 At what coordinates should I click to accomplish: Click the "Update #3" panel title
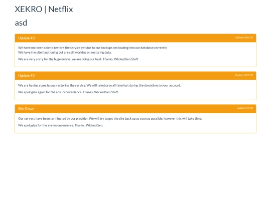pos(27,38)
